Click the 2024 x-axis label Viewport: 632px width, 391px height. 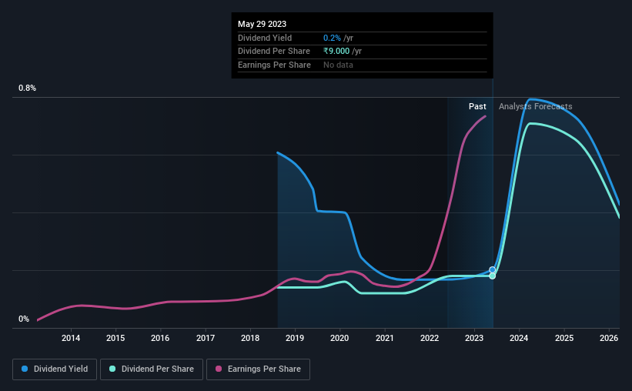pyautogui.click(x=519, y=338)
